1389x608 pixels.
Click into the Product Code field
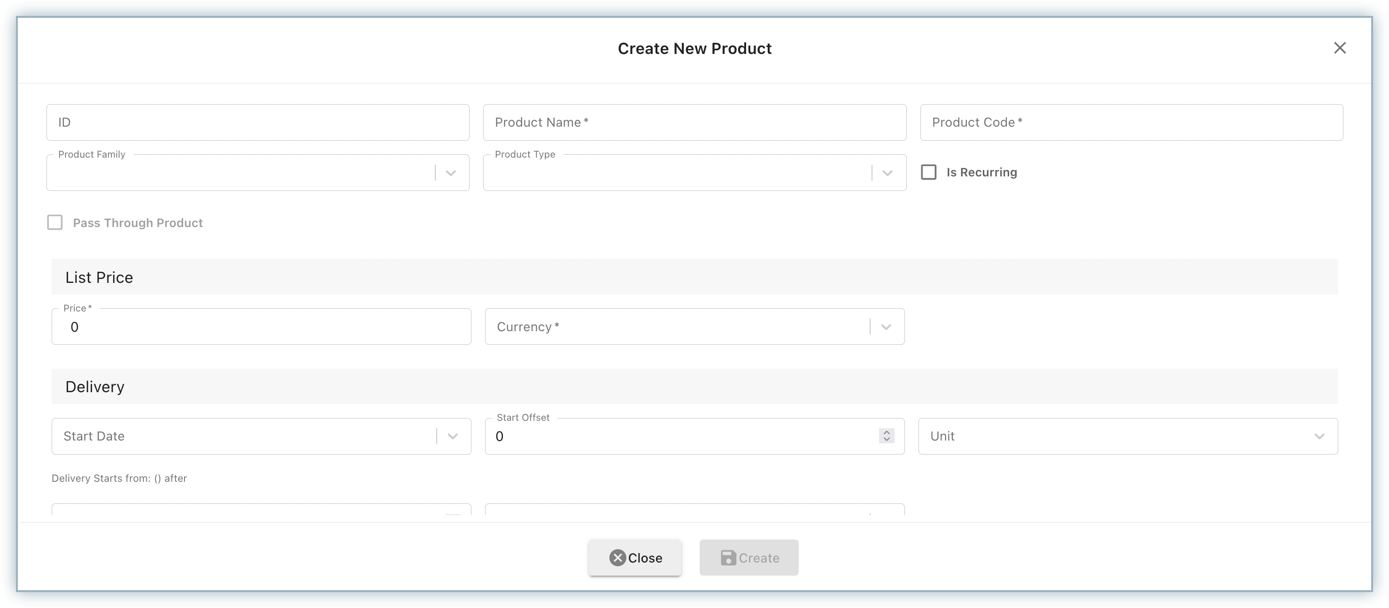(1131, 123)
